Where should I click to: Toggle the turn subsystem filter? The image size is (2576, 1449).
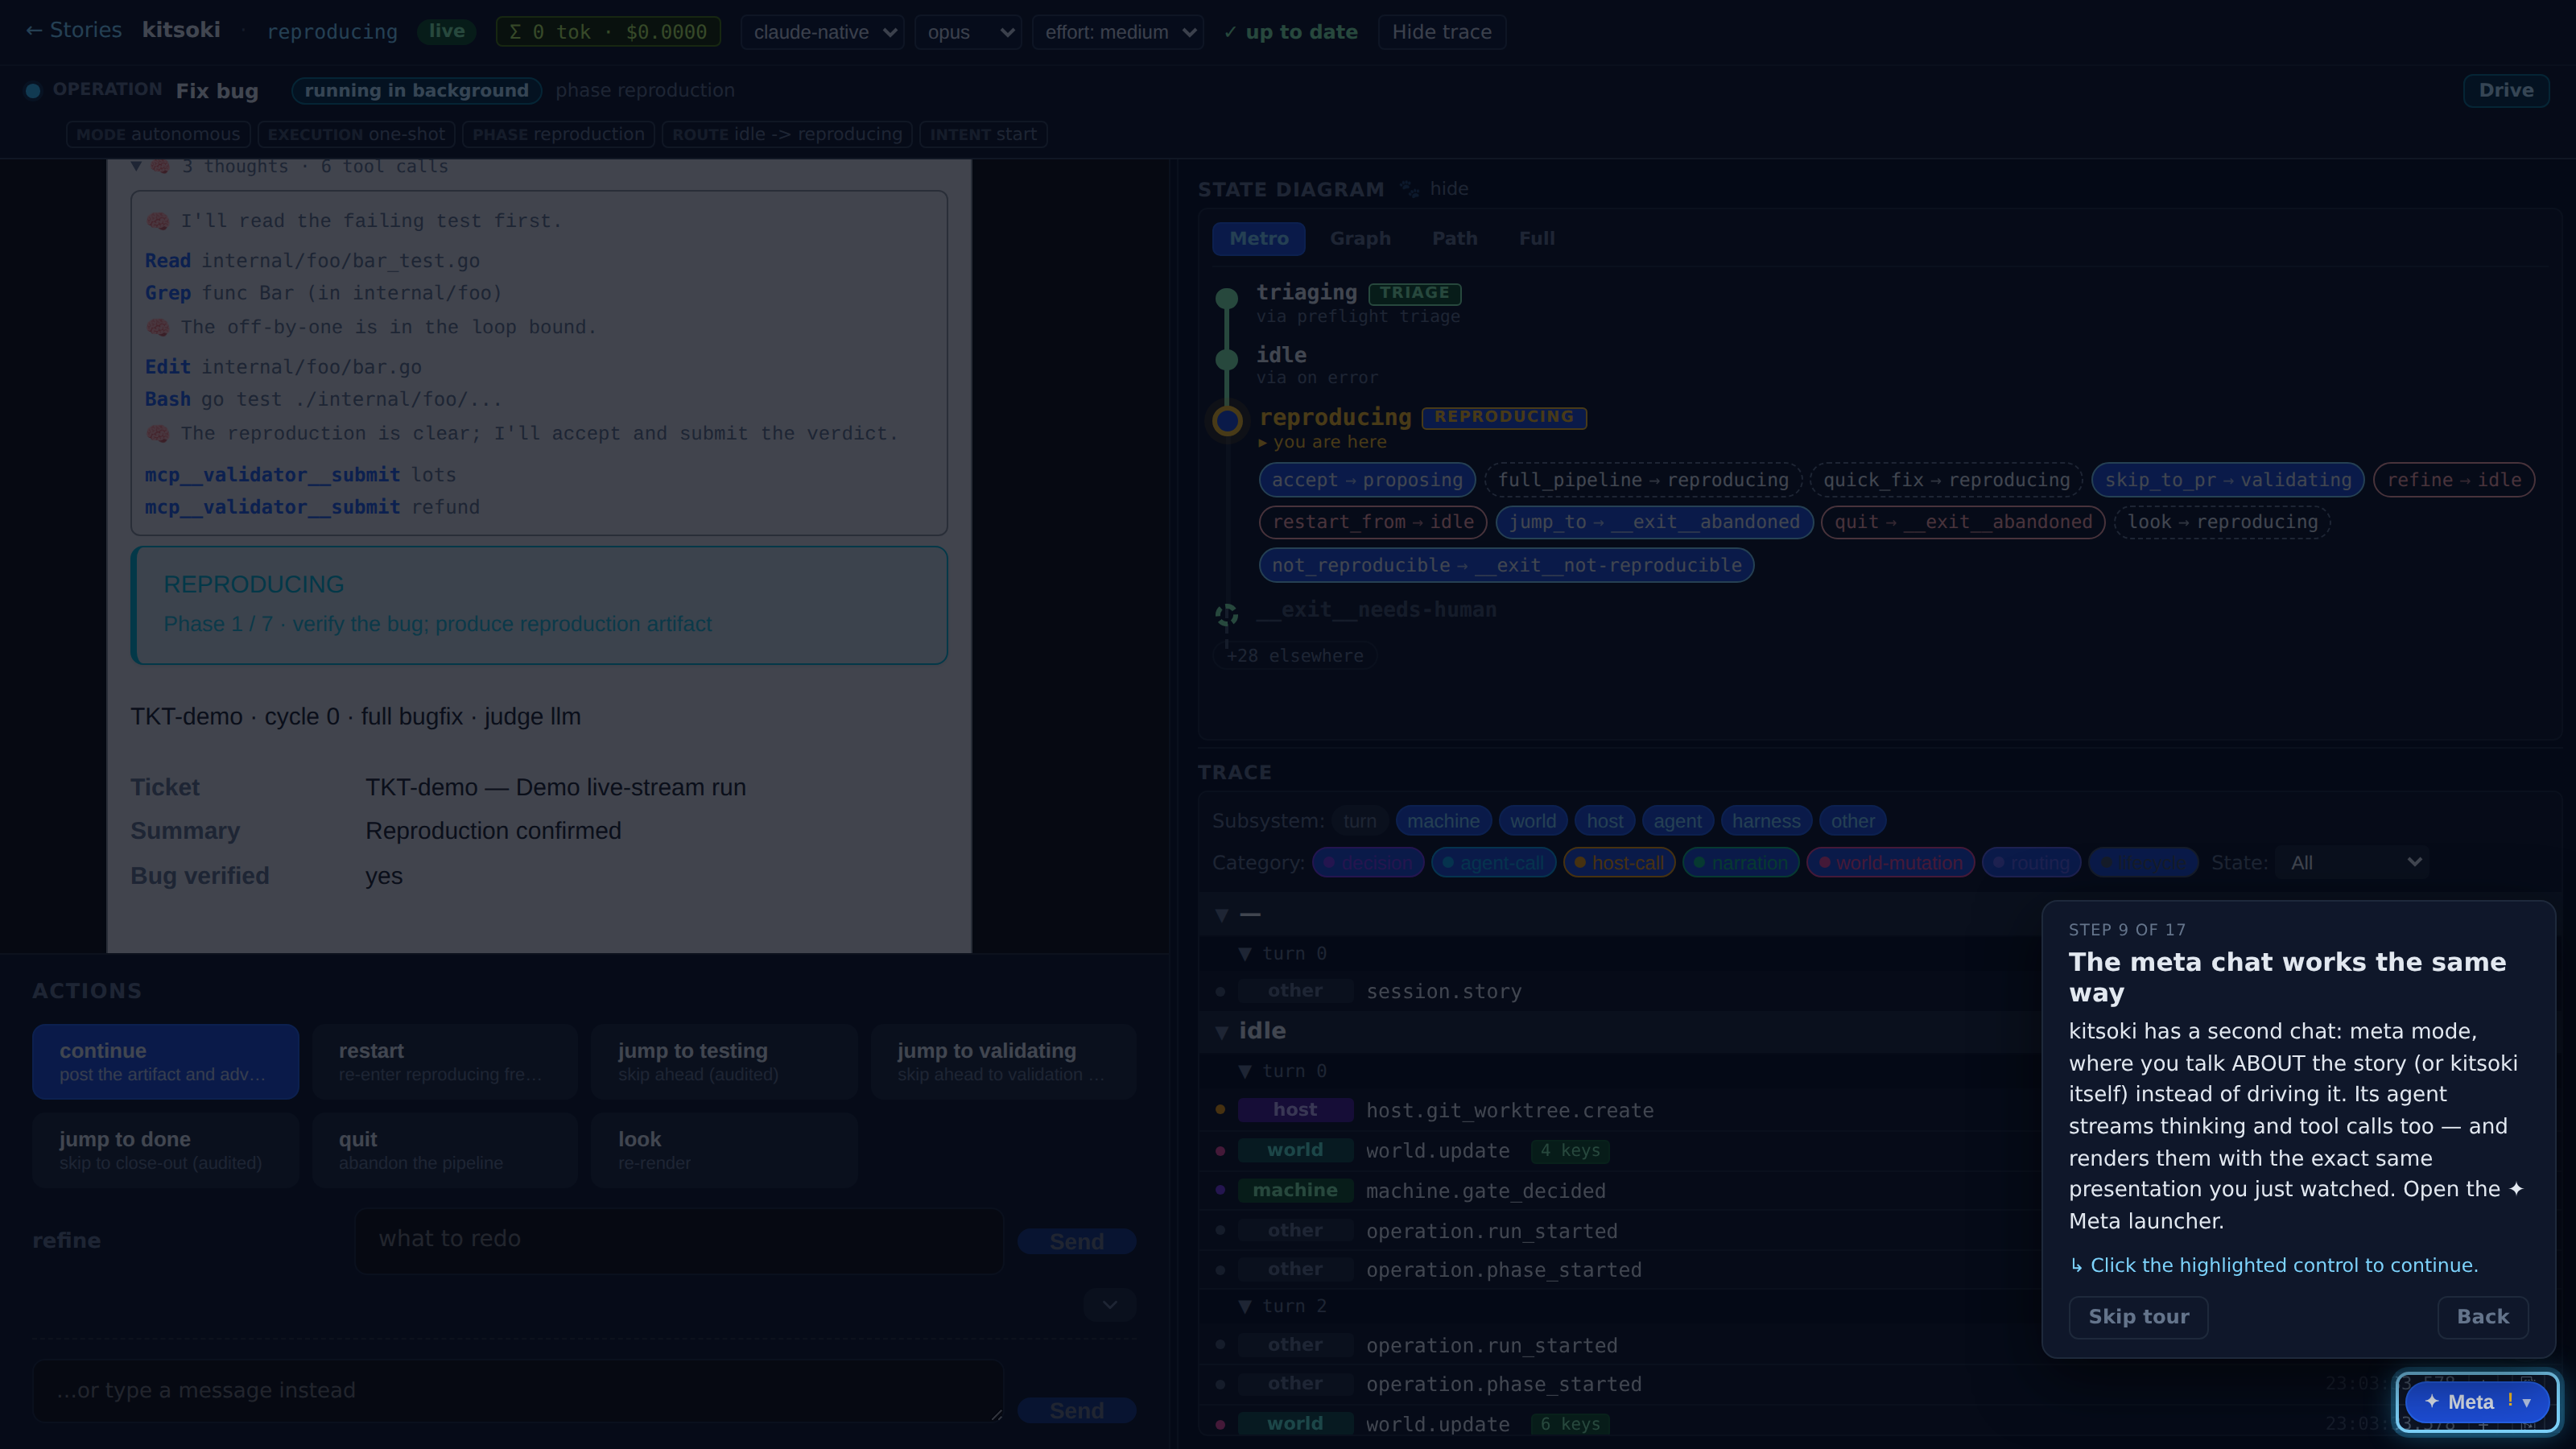(1359, 821)
